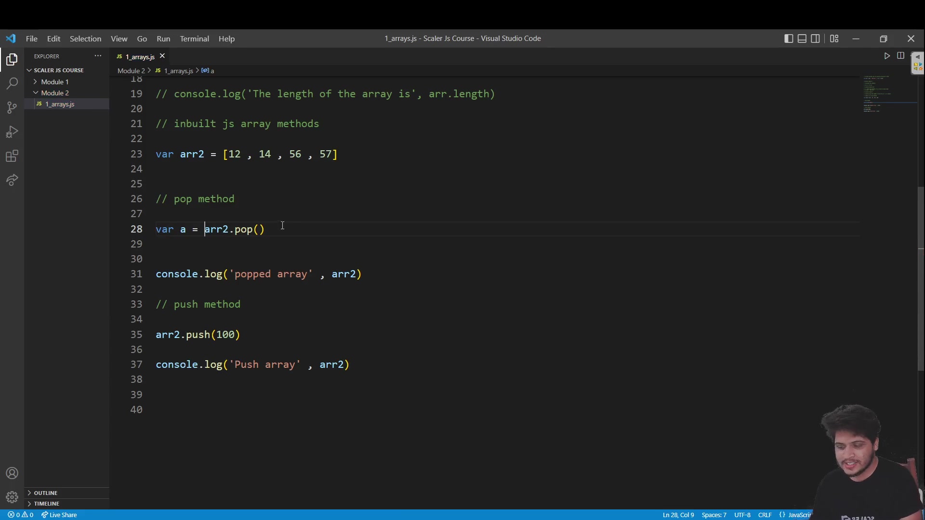Click CRLF line ending selector in status bar
Viewport: 925px width, 520px height.
766,515
